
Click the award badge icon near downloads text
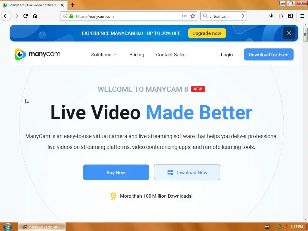[x=113, y=196]
